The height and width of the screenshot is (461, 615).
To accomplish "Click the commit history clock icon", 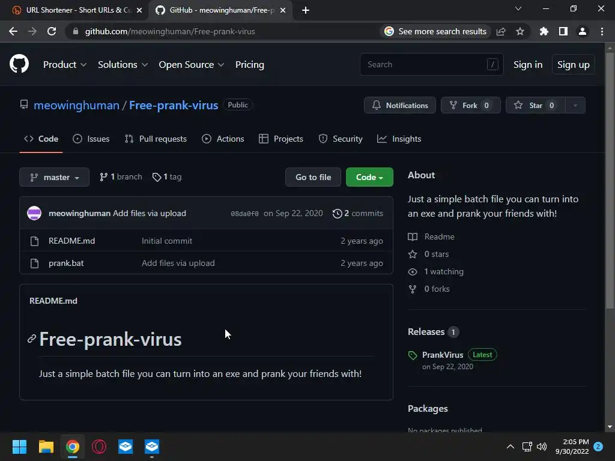I will 337,213.
